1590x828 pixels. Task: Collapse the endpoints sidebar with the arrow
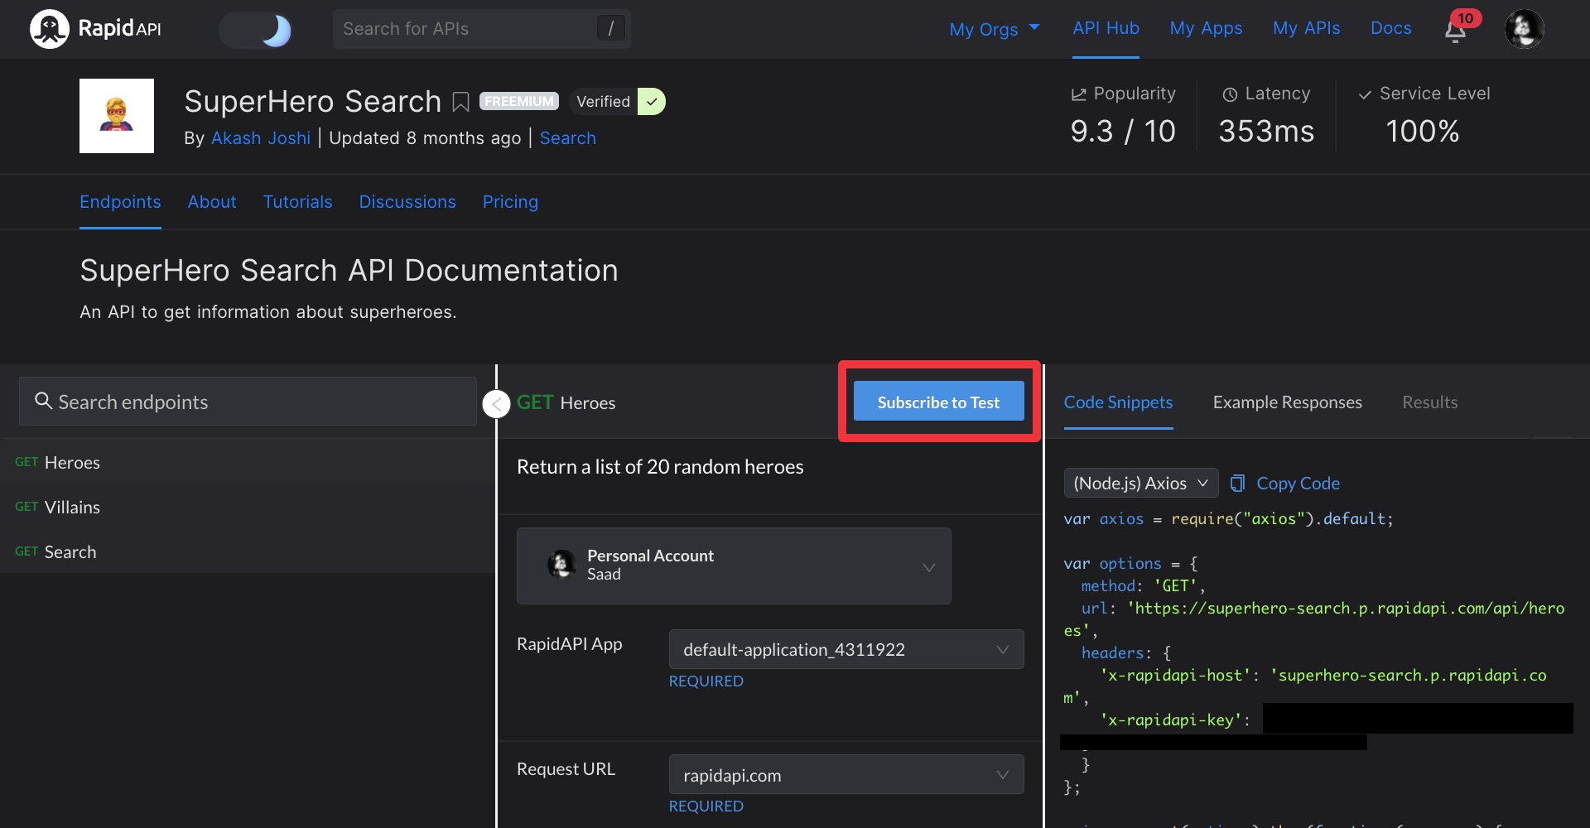(496, 404)
